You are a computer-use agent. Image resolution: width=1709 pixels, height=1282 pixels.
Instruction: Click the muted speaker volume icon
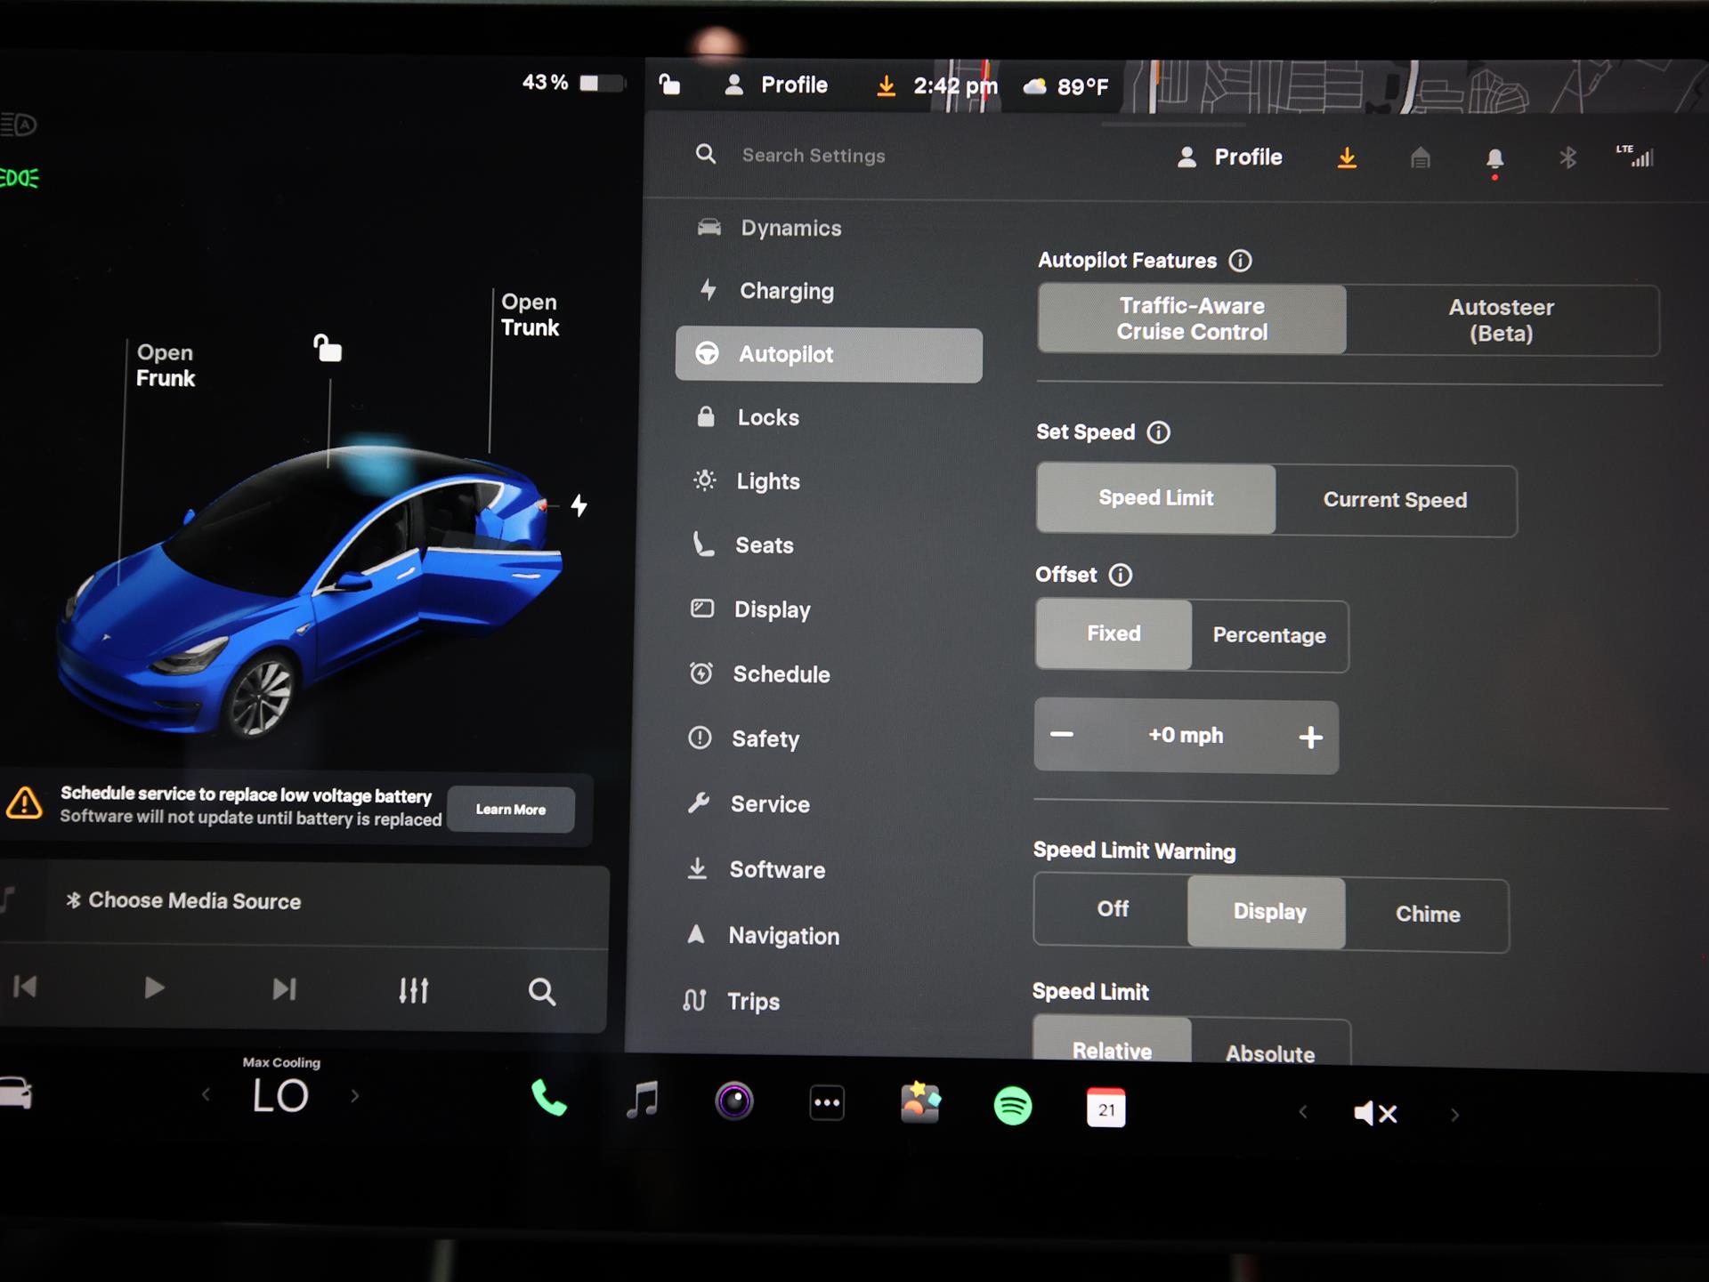point(1375,1113)
